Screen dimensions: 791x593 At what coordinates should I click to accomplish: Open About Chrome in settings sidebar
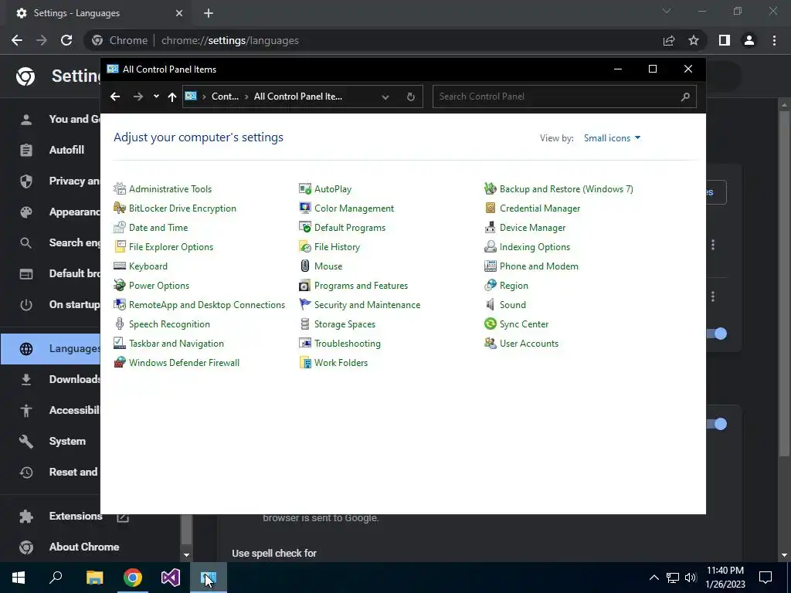tap(83, 547)
